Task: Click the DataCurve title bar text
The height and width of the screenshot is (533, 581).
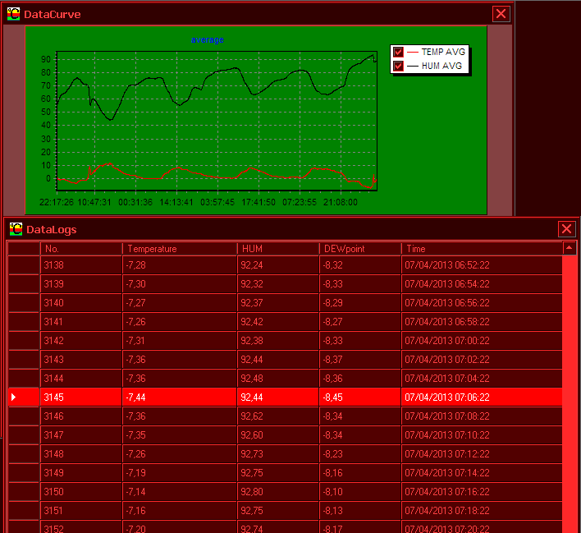Action: coord(53,15)
